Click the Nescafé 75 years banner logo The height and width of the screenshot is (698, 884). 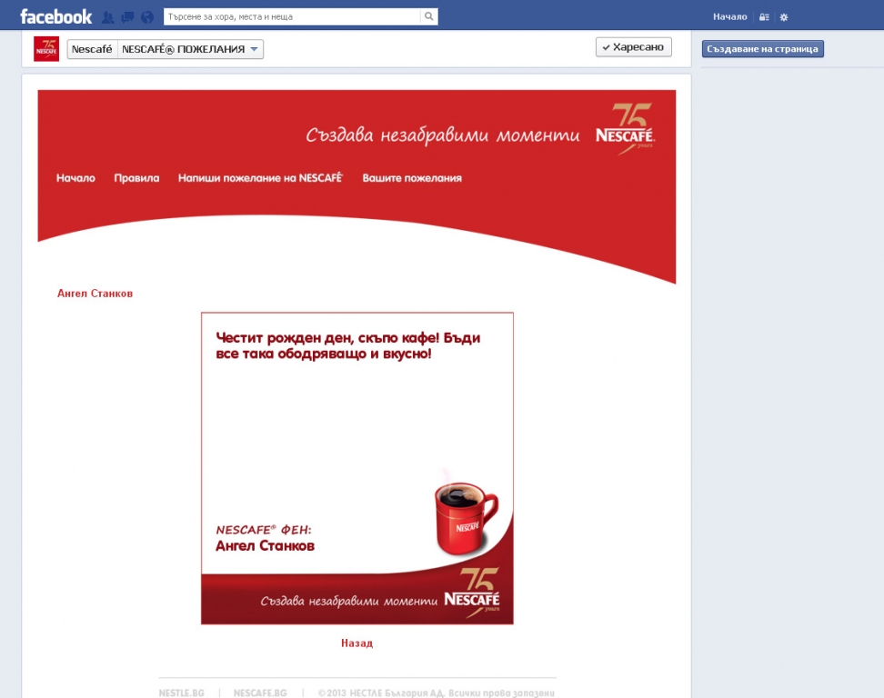[625, 129]
